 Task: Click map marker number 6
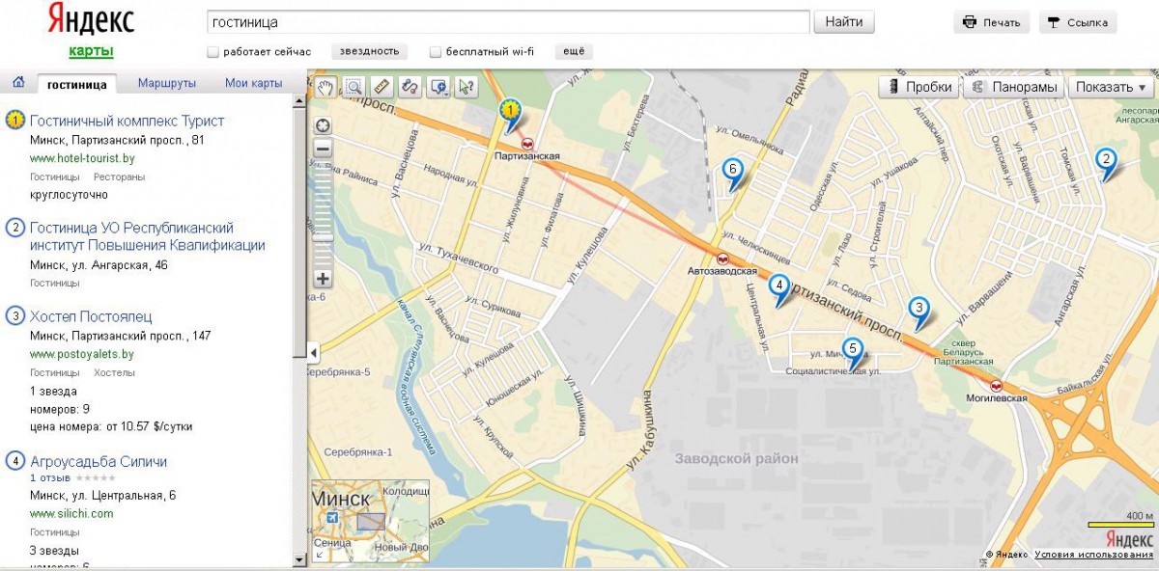click(733, 172)
